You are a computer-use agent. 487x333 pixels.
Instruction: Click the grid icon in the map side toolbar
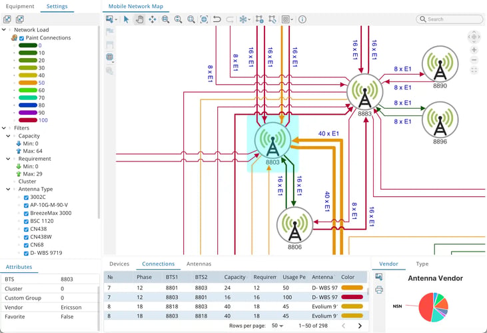pos(109,57)
